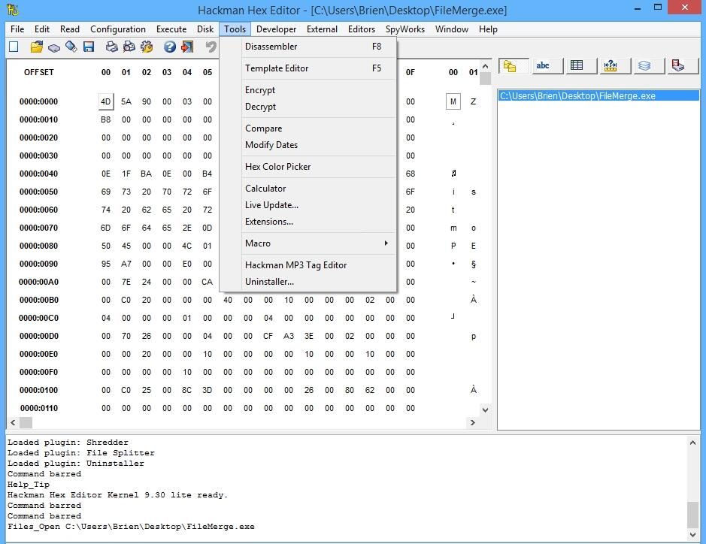706x544 pixels.
Task: Open the Execute menu
Action: point(171,29)
